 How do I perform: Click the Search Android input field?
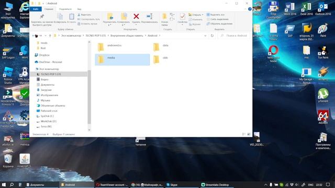(234, 36)
